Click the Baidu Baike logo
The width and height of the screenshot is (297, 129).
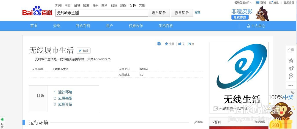click(x=37, y=11)
